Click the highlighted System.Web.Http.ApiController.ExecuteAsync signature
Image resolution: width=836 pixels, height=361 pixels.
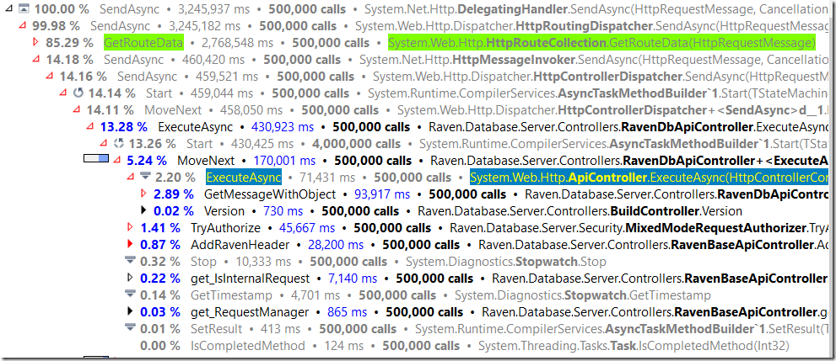click(649, 177)
